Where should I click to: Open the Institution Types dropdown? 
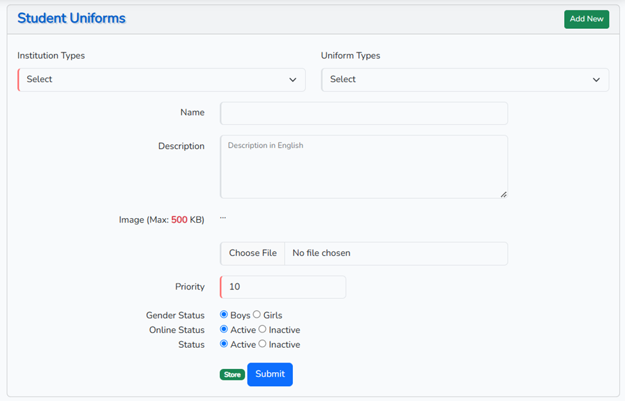point(162,80)
